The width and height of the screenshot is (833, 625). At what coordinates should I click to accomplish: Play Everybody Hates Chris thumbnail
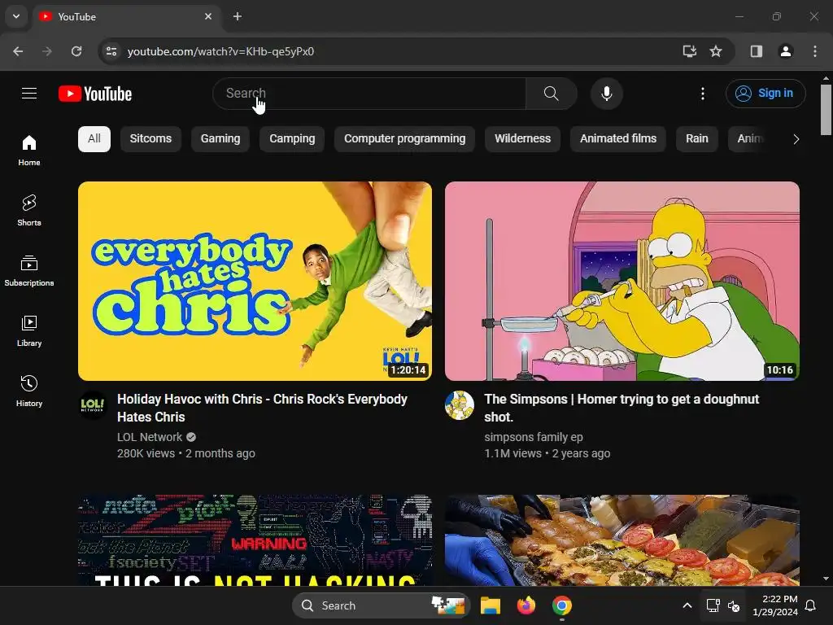255,281
